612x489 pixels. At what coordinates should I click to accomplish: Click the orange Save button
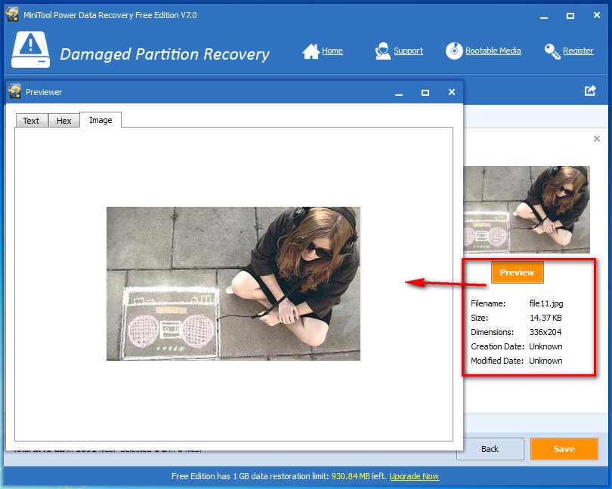pos(564,449)
